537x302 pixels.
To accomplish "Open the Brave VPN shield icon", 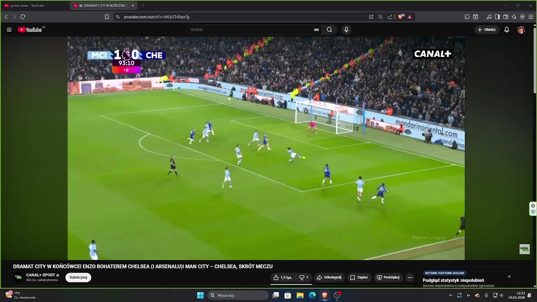I will click(522, 17).
